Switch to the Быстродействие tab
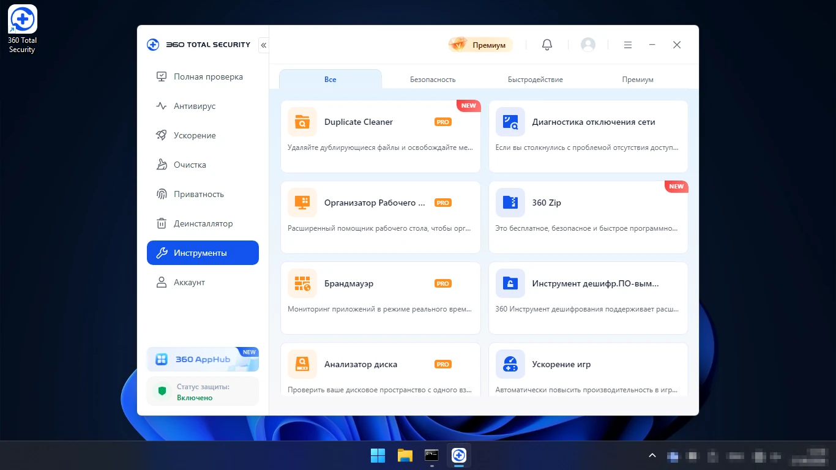 (x=536, y=80)
